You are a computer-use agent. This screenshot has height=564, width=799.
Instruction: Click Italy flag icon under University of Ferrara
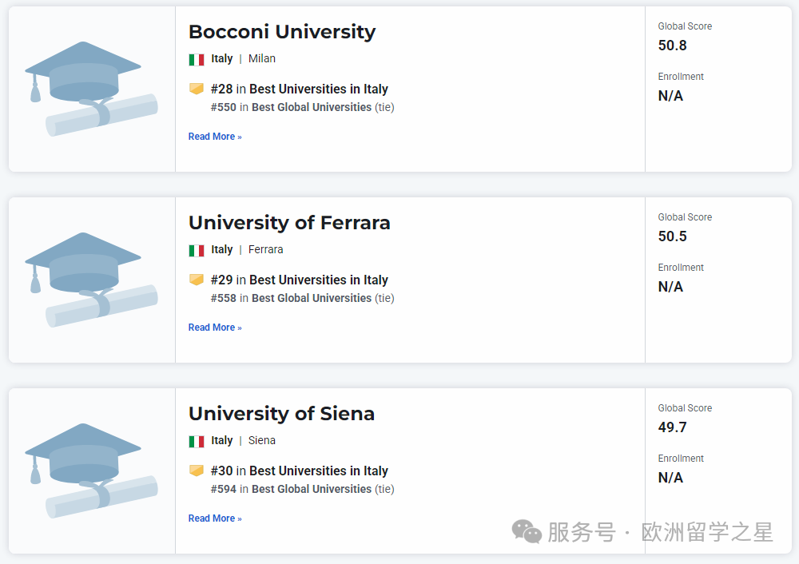197,250
